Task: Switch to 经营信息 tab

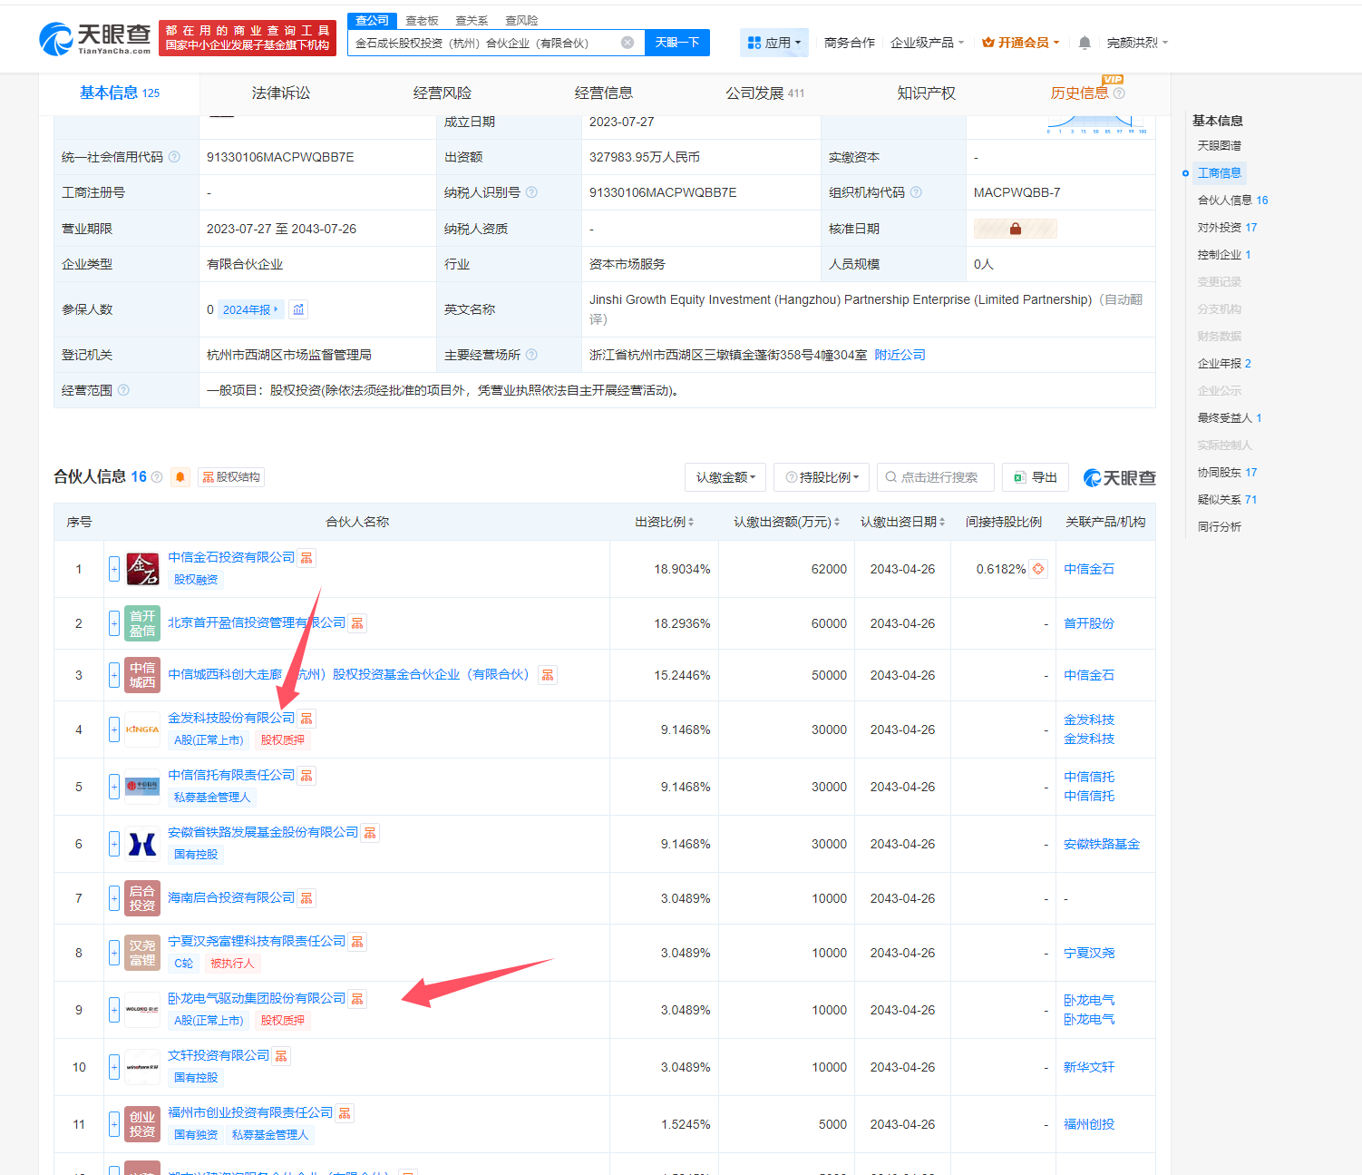Action: (x=604, y=93)
